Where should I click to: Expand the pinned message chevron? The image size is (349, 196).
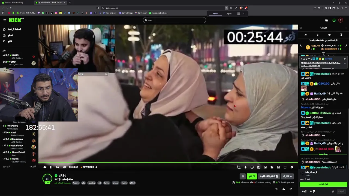tap(345, 64)
